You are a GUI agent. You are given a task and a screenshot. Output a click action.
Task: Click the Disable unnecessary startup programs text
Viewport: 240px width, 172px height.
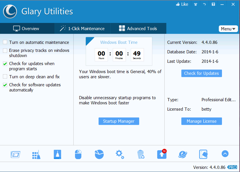pyautogui.click(x=117, y=100)
